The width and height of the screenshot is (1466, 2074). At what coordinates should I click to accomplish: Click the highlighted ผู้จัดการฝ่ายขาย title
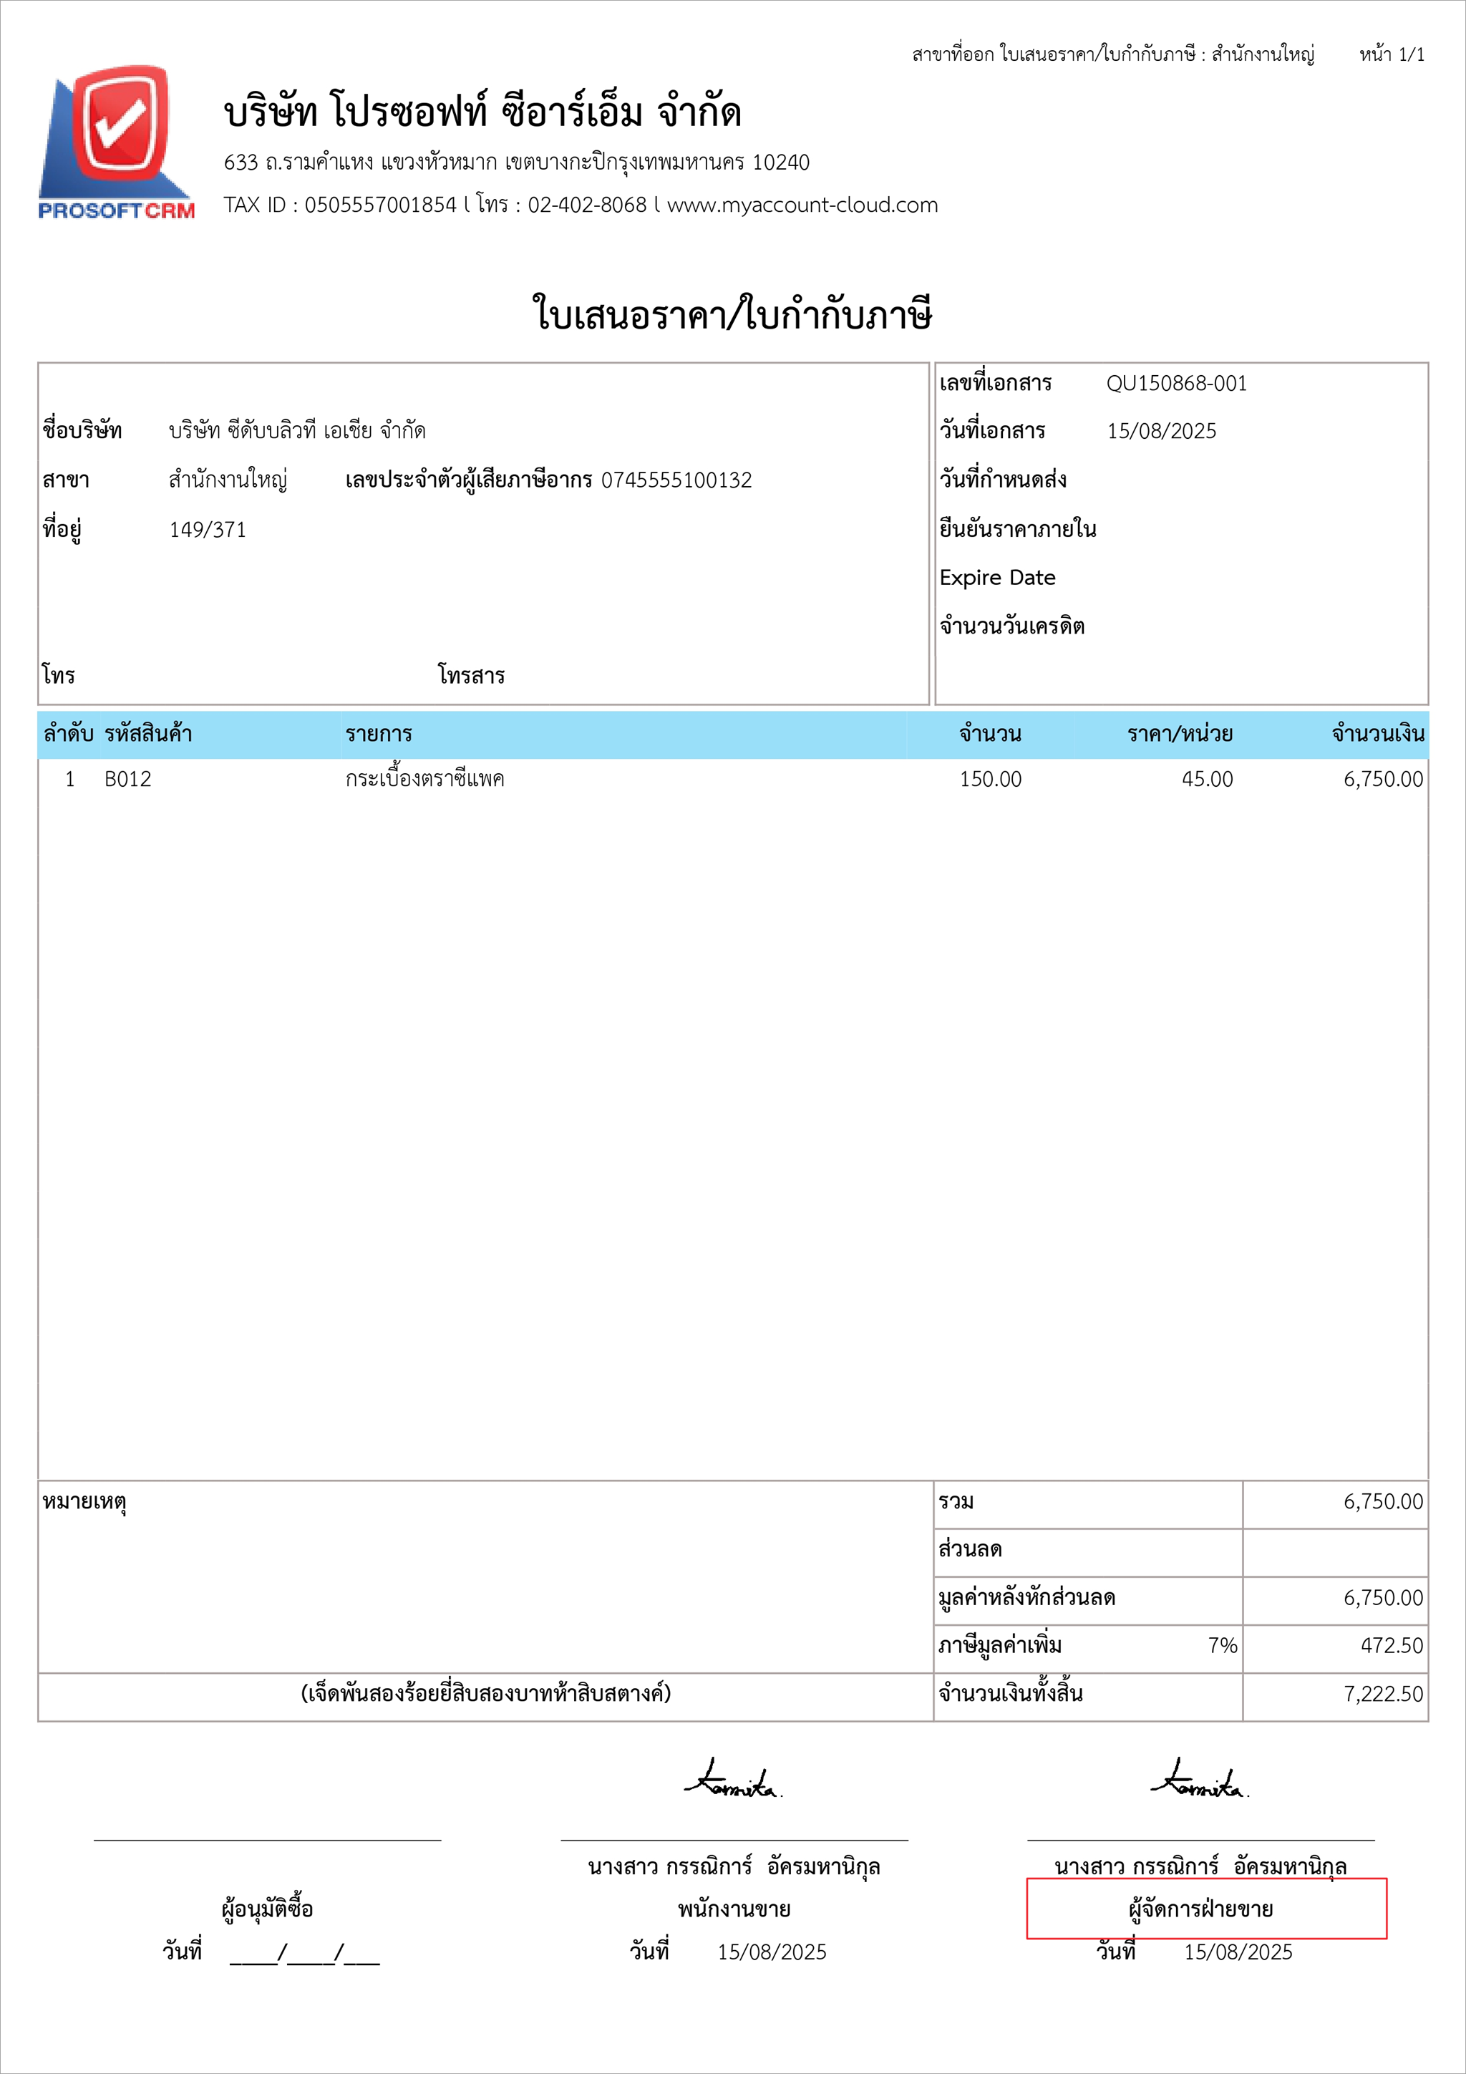click(1200, 1909)
